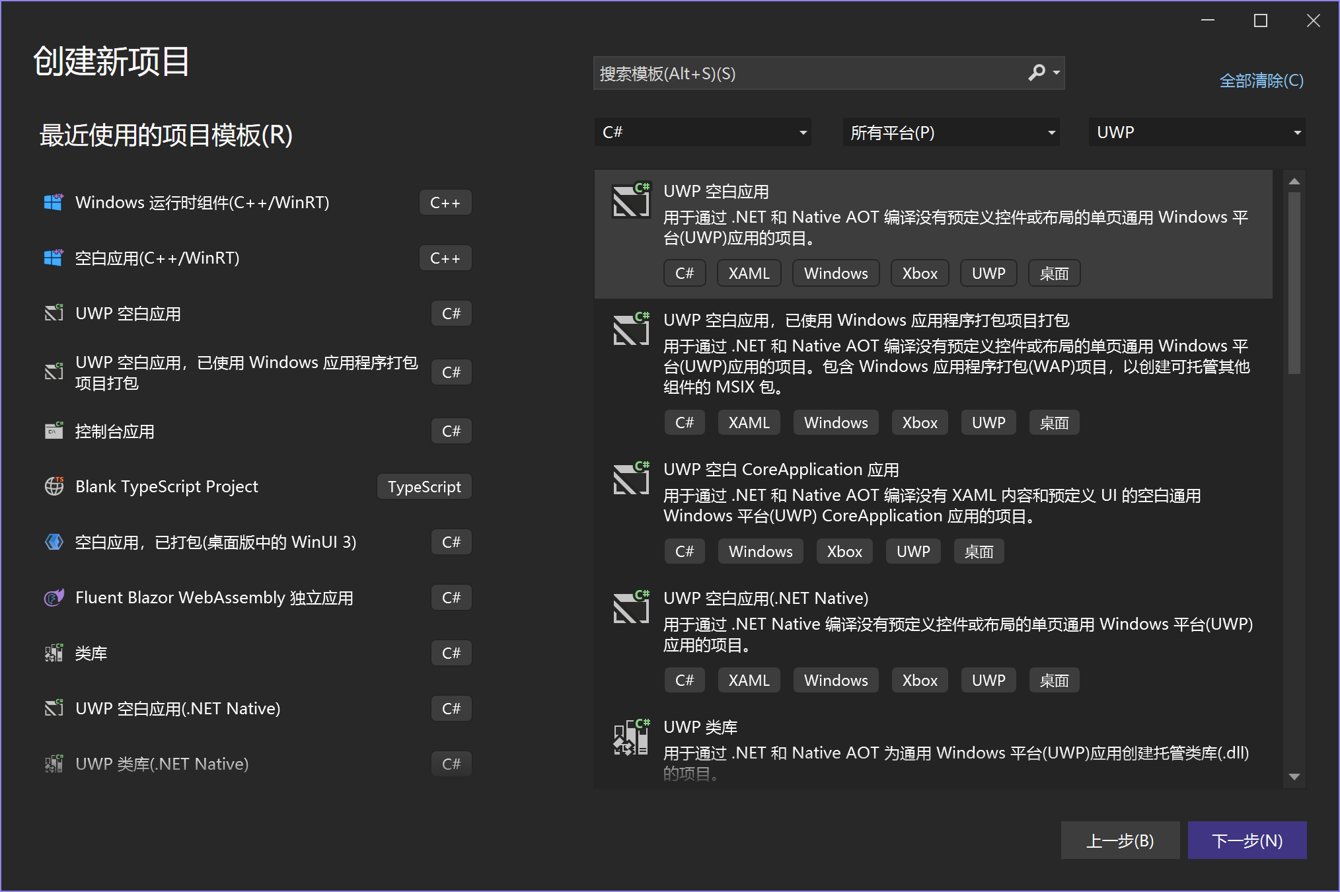Open the C# language filter dropdown
1340x892 pixels.
click(703, 132)
